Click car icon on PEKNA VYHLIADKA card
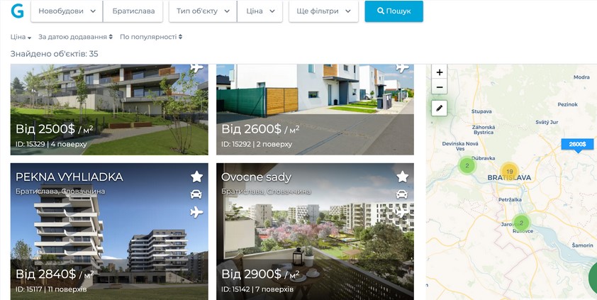597x300 pixels. tap(196, 194)
